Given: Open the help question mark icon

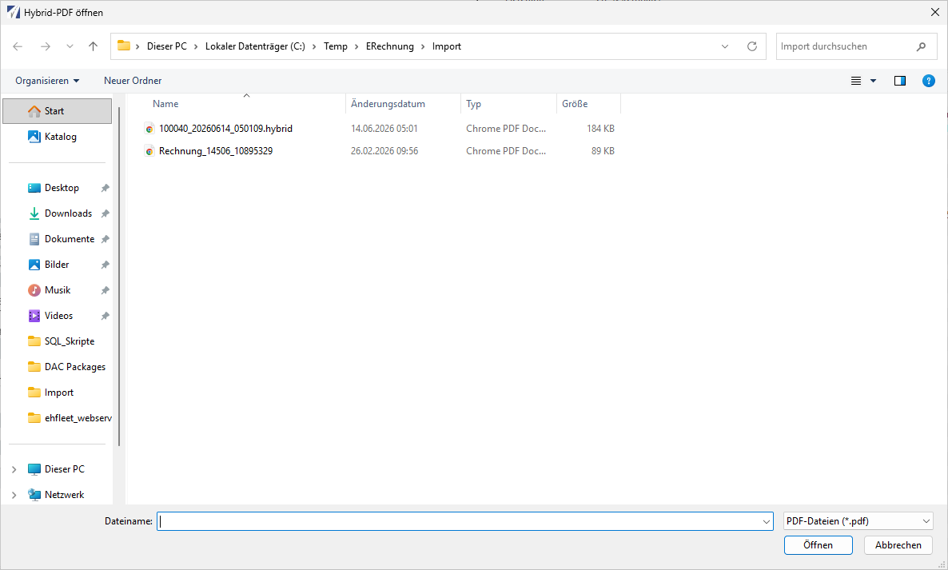Looking at the screenshot, I should point(929,81).
